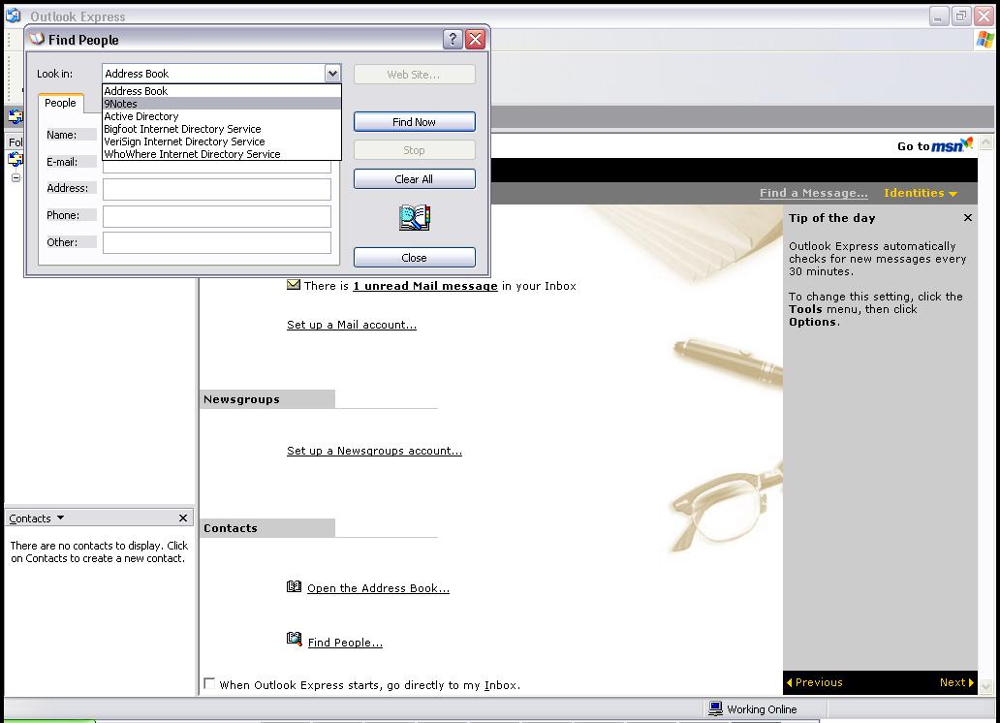Click the Find People book-and-magnifier icon
Screen dimensions: 1000x723
[415, 218]
